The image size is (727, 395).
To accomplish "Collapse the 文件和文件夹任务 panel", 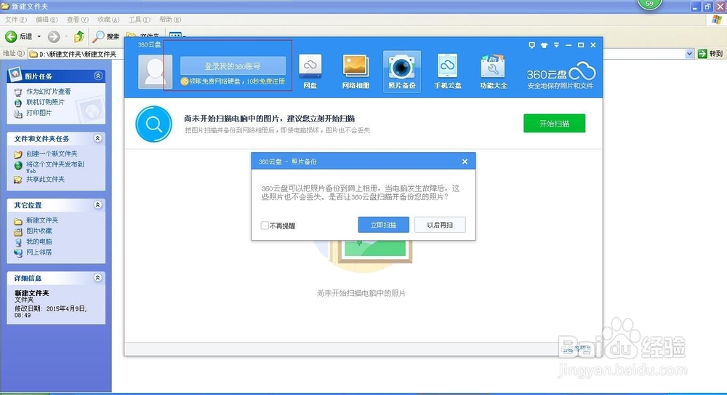I will tap(98, 138).
